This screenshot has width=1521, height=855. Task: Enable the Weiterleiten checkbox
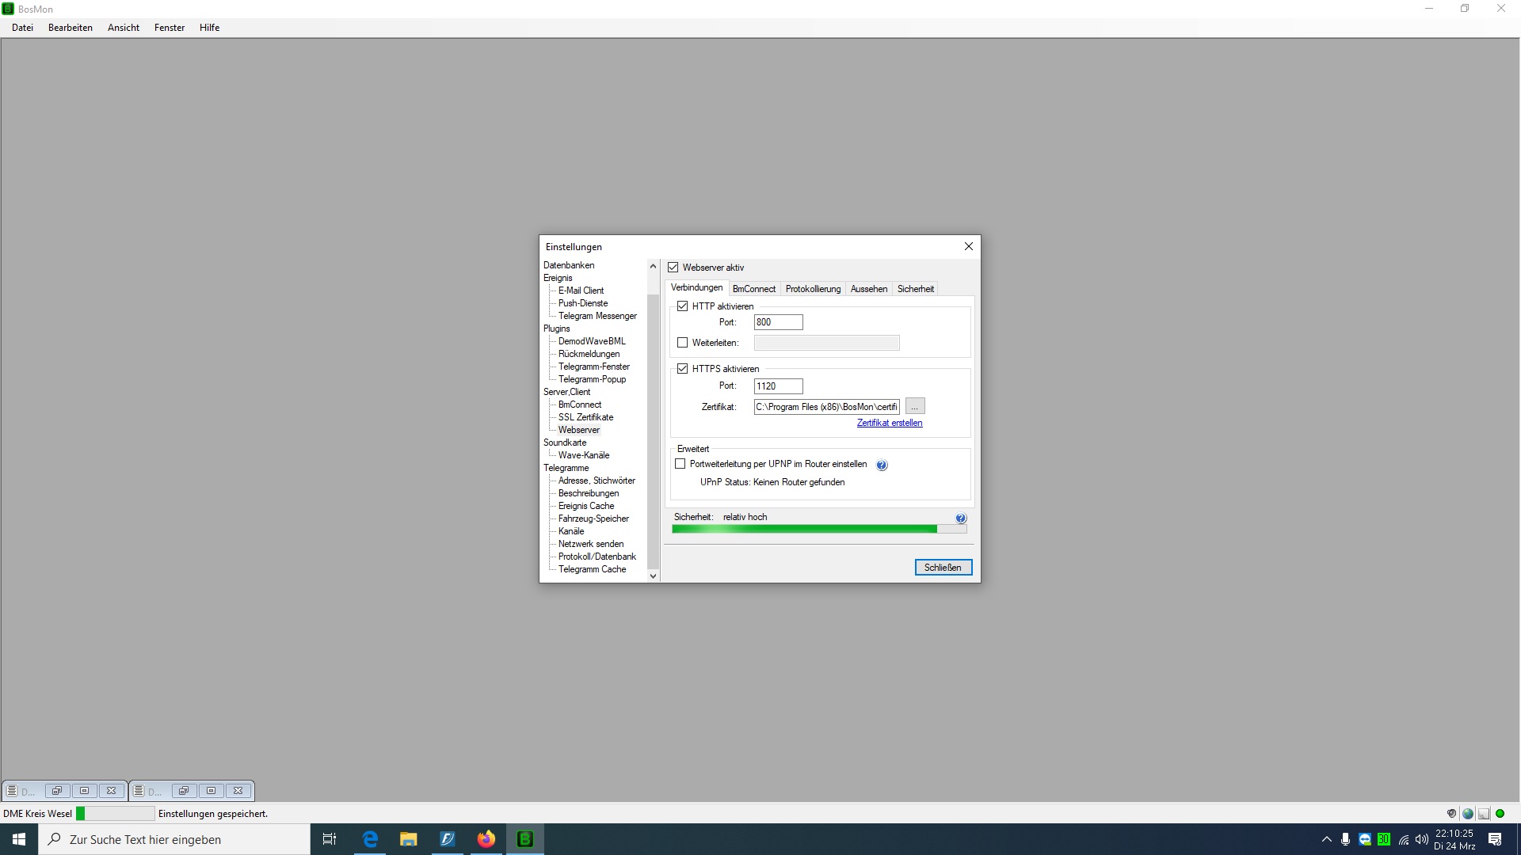(x=683, y=344)
